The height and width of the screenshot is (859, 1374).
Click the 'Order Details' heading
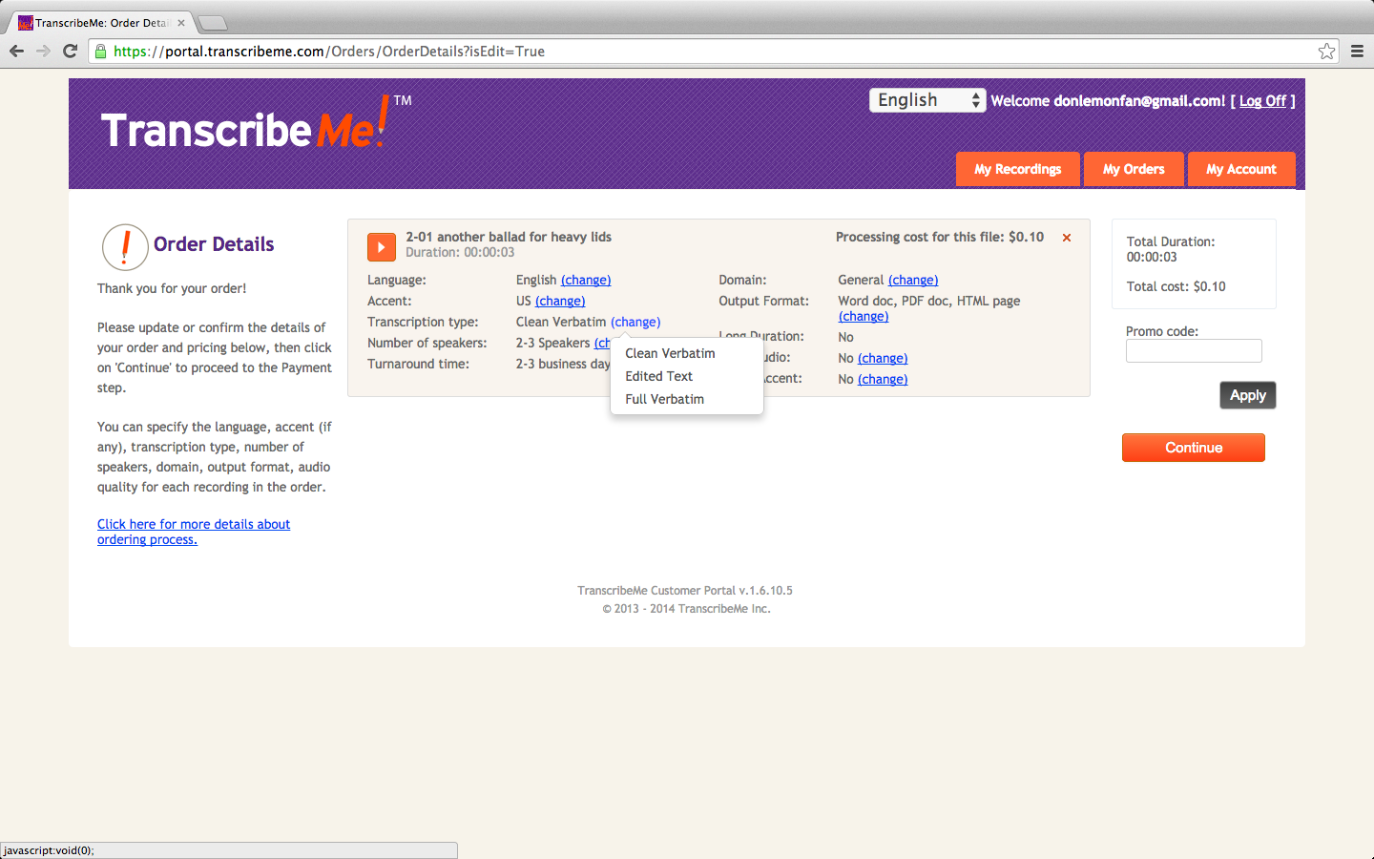coord(214,244)
